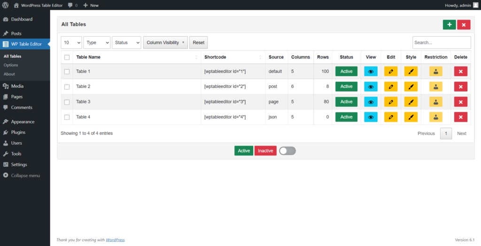Screen dimensions: 481x246
Task: Go to Previous page in pagination
Action: (x=426, y=133)
